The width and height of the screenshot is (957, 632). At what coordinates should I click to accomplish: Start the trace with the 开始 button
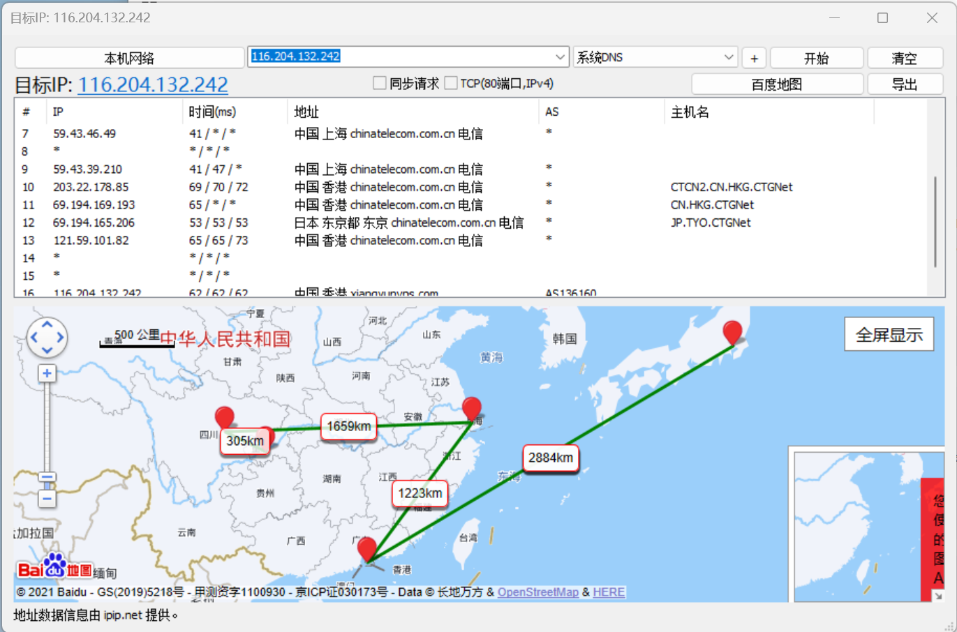(816, 58)
